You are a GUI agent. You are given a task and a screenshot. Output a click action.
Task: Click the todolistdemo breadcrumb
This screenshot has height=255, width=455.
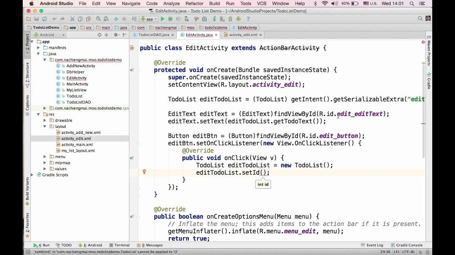pyautogui.click(x=213, y=27)
